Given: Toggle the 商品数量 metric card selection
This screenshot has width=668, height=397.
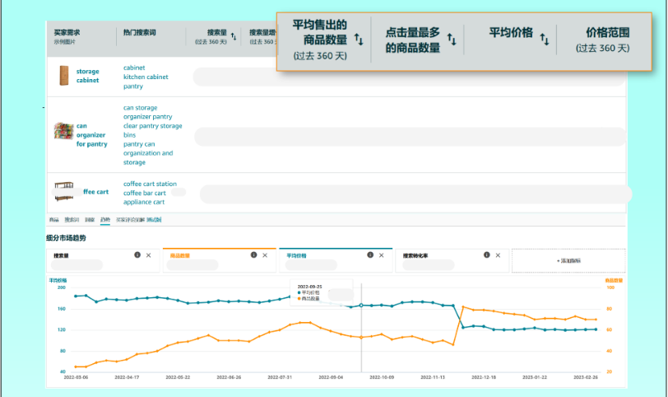Looking at the screenshot, I should (220, 260).
